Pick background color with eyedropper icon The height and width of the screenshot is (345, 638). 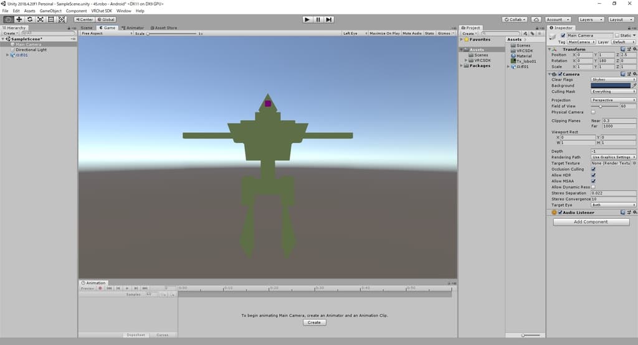[x=634, y=86]
